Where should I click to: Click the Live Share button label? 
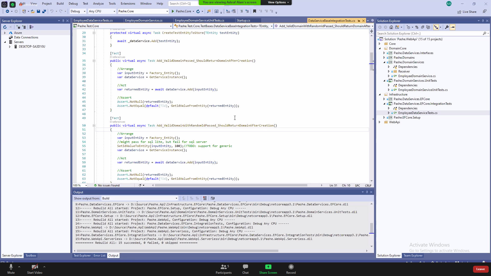(469, 12)
